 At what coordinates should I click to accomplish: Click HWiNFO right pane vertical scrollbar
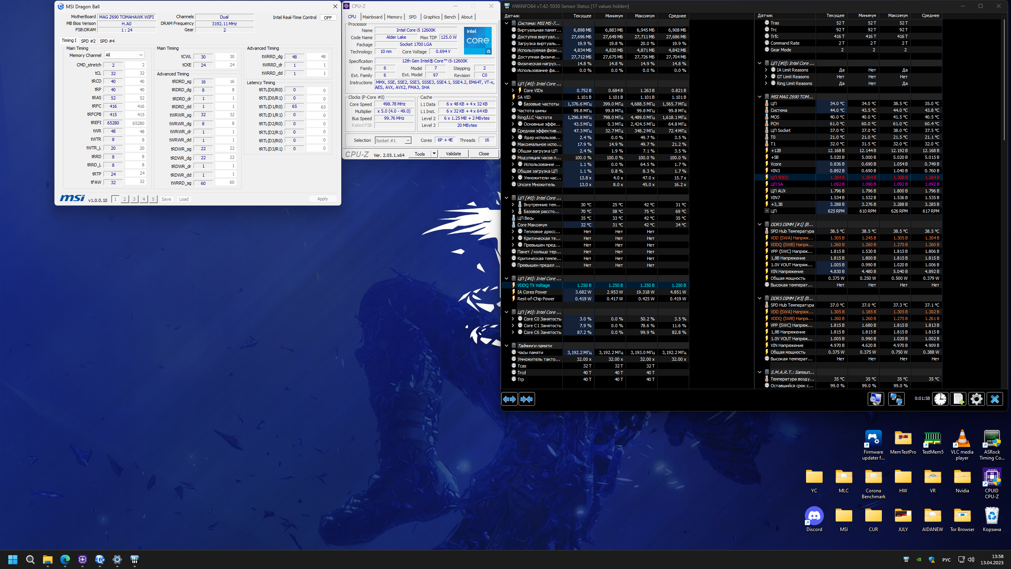(1004, 79)
